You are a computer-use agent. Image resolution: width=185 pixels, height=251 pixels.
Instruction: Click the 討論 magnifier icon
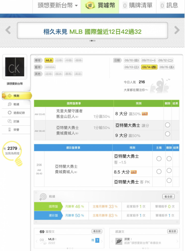tap(10, 121)
